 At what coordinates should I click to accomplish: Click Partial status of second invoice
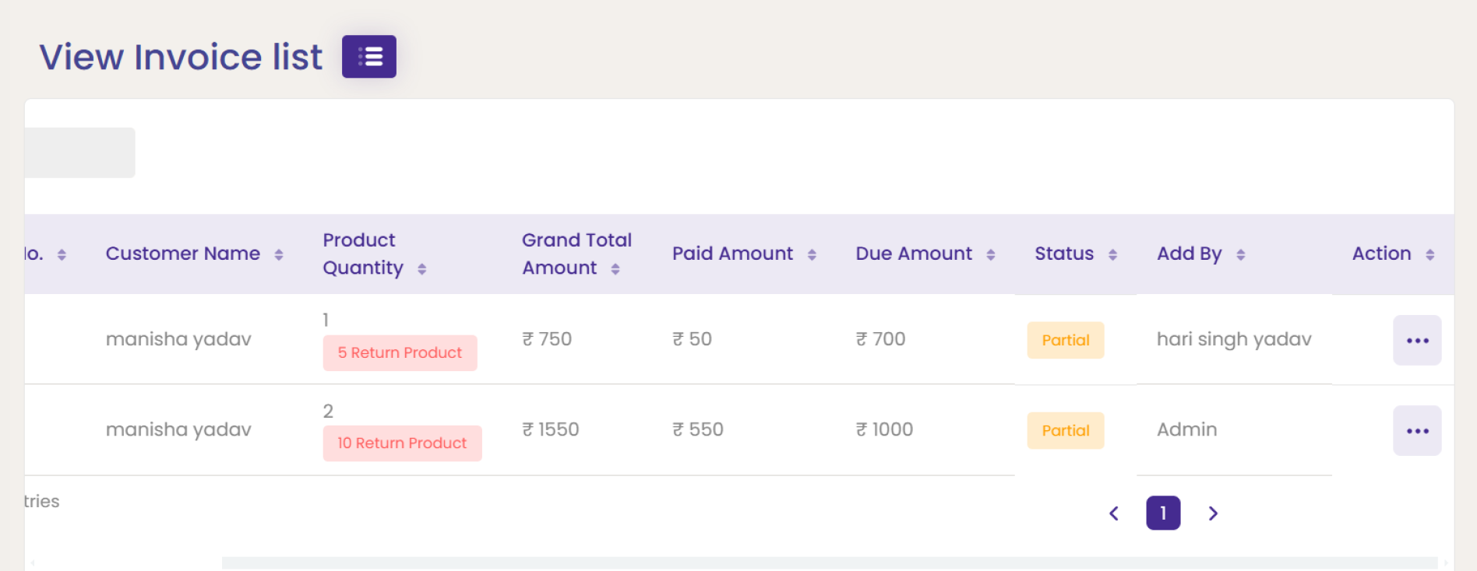1065,431
